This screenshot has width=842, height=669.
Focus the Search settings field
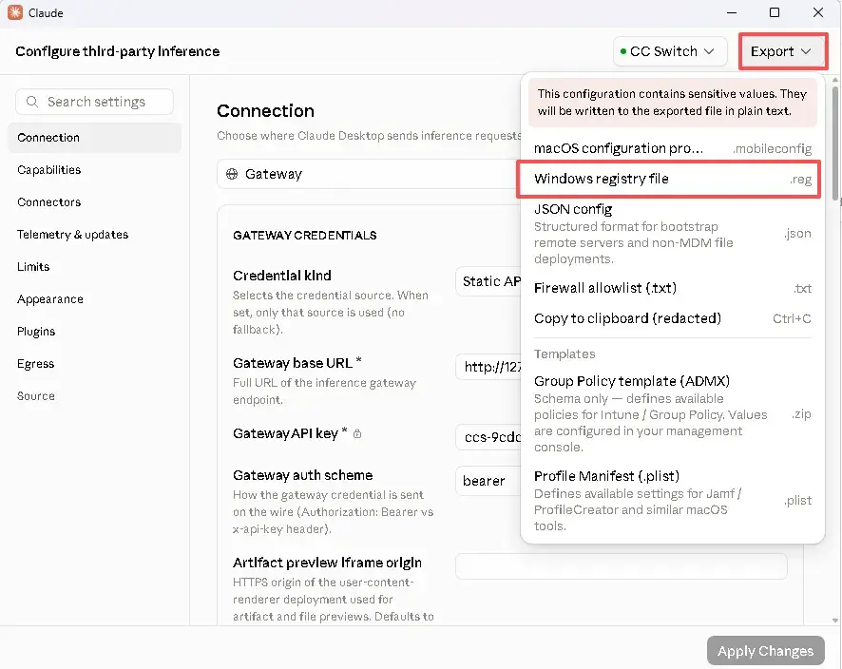coord(94,102)
